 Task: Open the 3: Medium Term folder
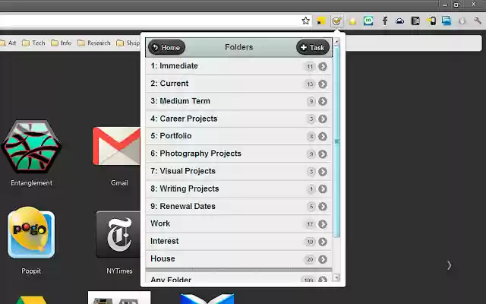(238, 101)
